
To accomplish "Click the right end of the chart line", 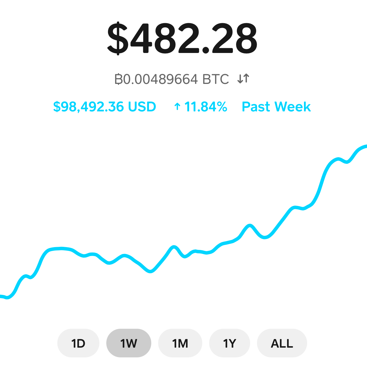I will pyautogui.click(x=365, y=147).
